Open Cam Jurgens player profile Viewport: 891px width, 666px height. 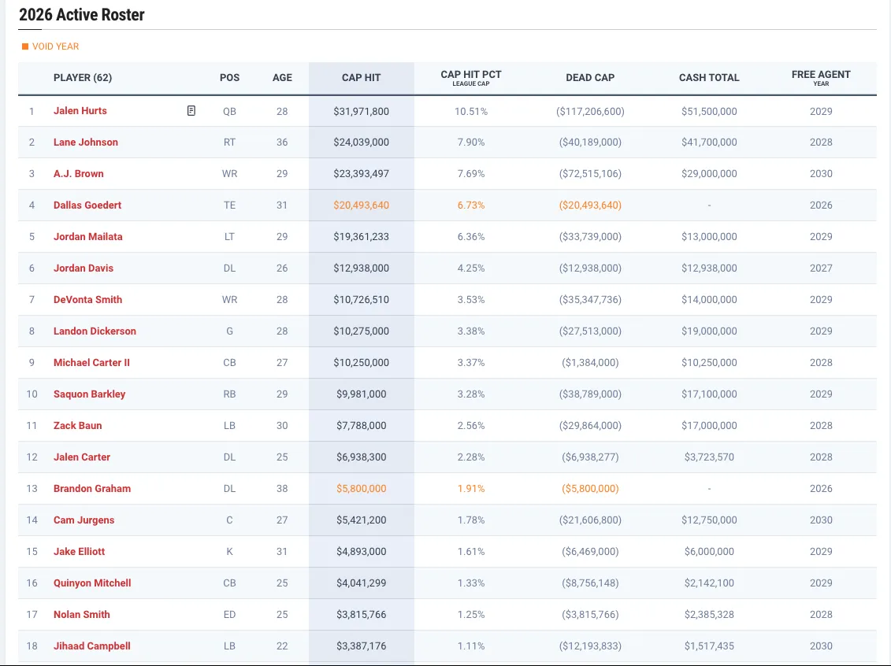[84, 520]
